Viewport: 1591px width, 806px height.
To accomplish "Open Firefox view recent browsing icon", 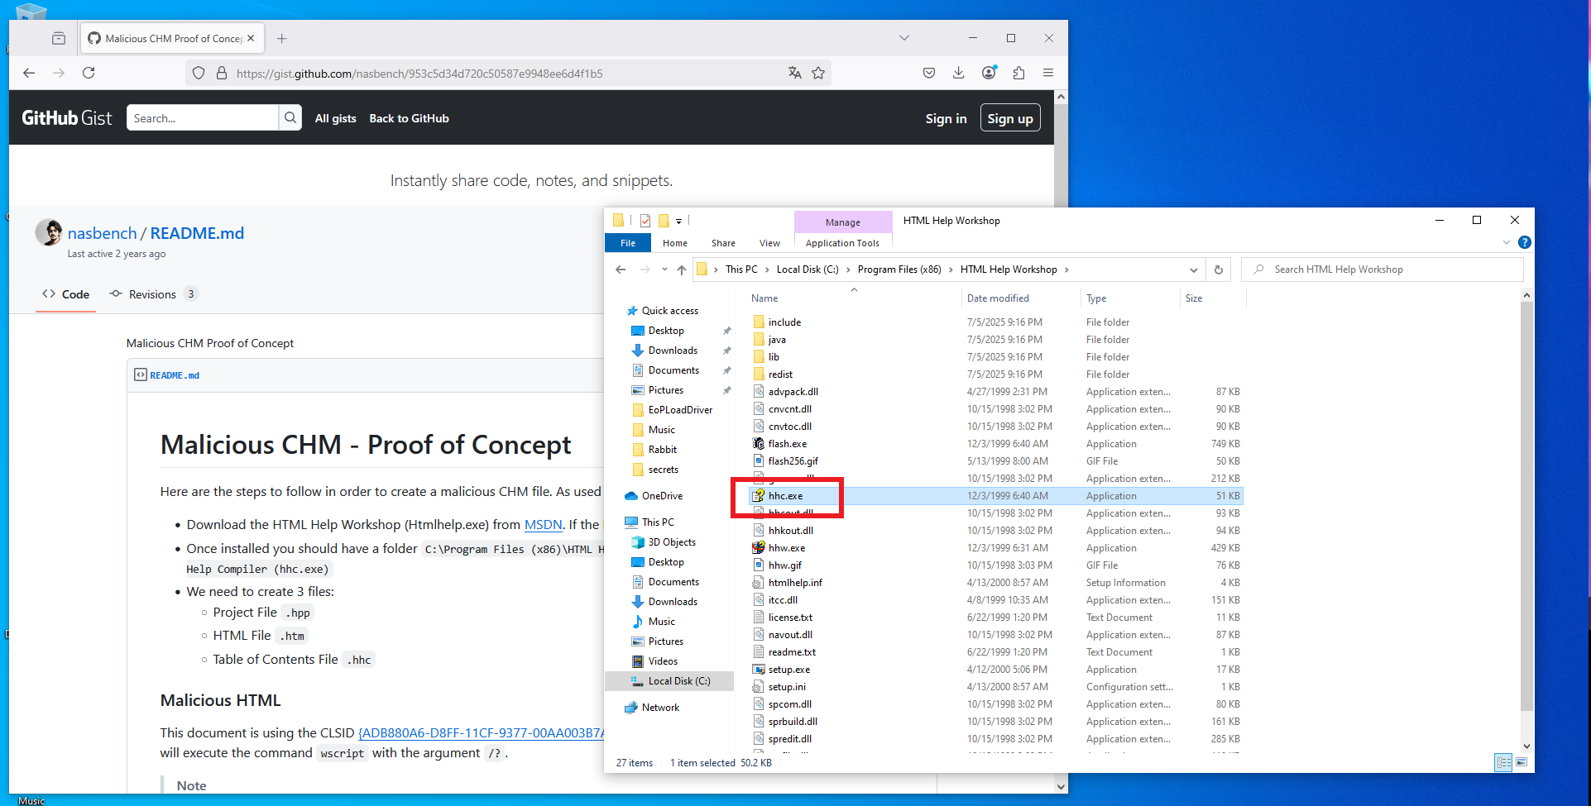I will pos(59,38).
